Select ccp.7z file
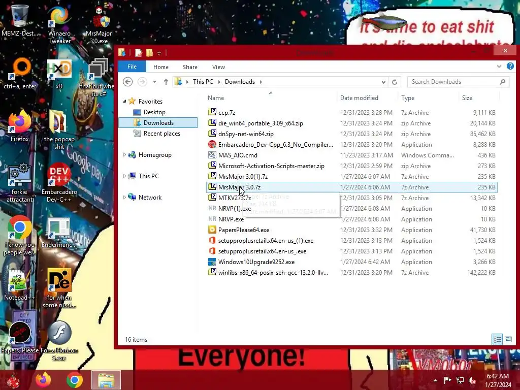This screenshot has height=390, width=520. (351, 112)
